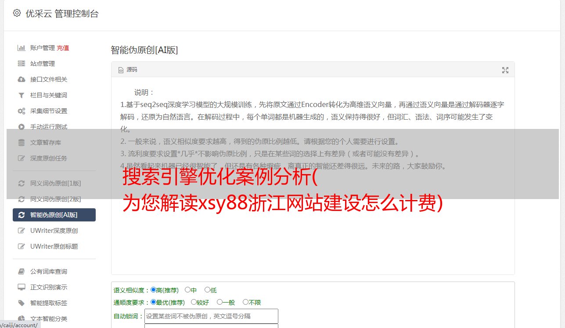
Task: Select 一般 for 通顺度要求
Action: 220,302
